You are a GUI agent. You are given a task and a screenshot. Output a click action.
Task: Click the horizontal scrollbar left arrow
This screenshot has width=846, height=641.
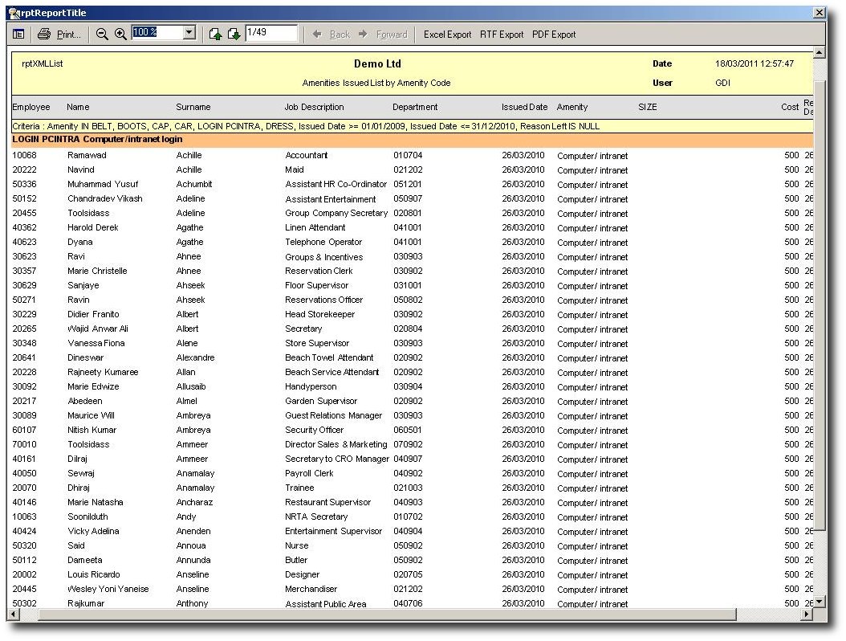(14, 614)
